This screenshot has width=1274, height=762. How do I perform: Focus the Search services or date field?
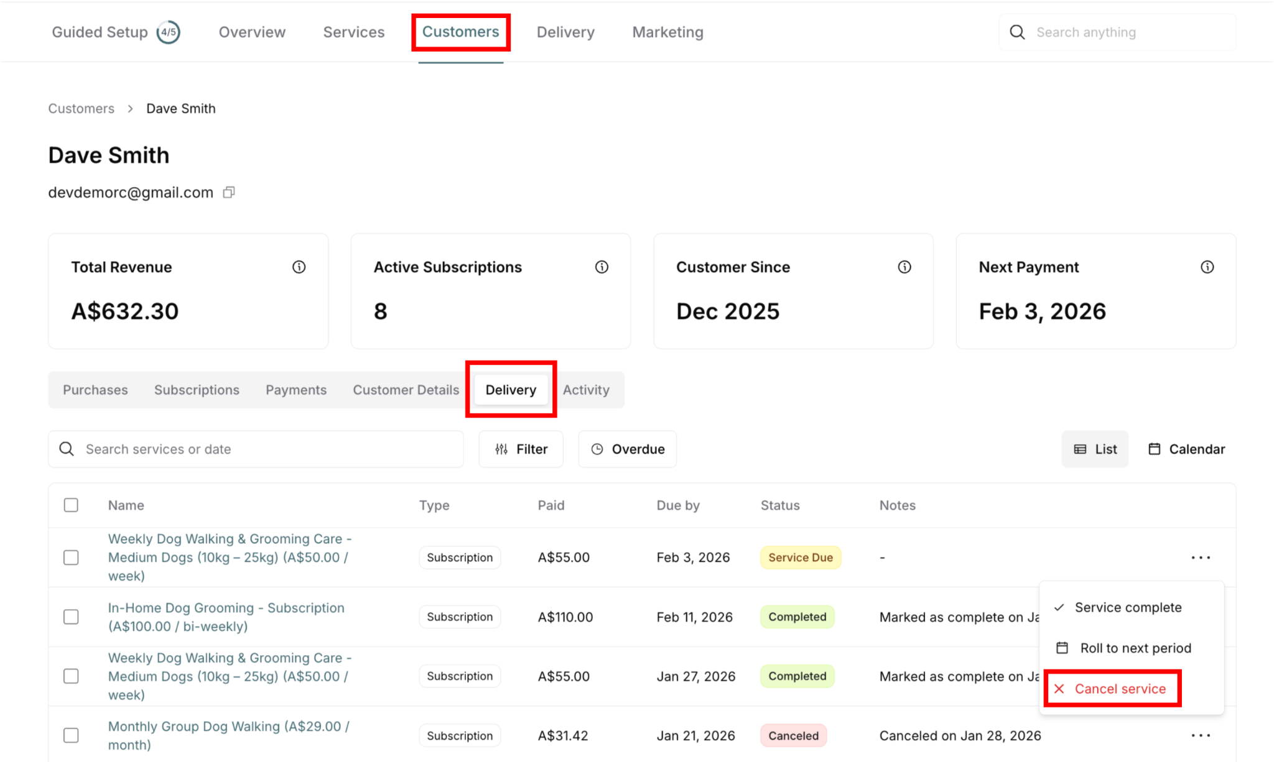267,449
